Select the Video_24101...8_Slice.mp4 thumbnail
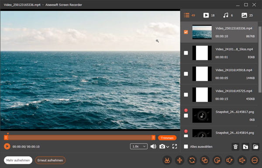 (x=202, y=53)
